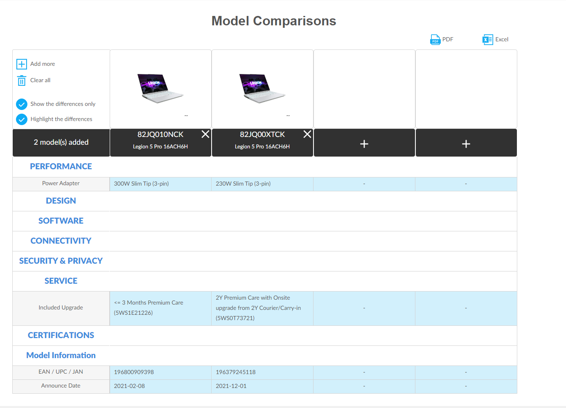
Task: Expand the DESIGN section
Action: (x=61, y=201)
